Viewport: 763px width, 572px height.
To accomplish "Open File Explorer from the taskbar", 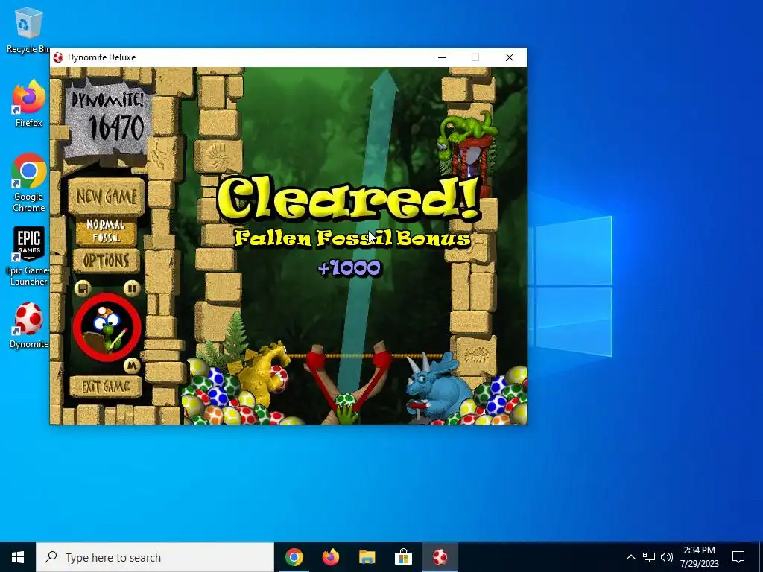I will (367, 557).
